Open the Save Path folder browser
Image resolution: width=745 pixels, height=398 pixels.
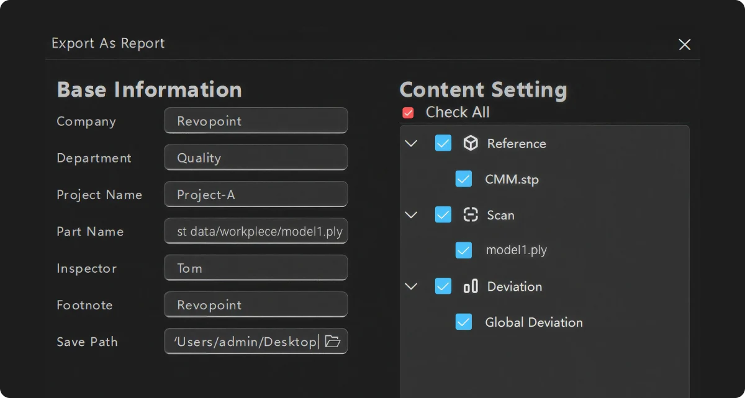[x=333, y=342]
